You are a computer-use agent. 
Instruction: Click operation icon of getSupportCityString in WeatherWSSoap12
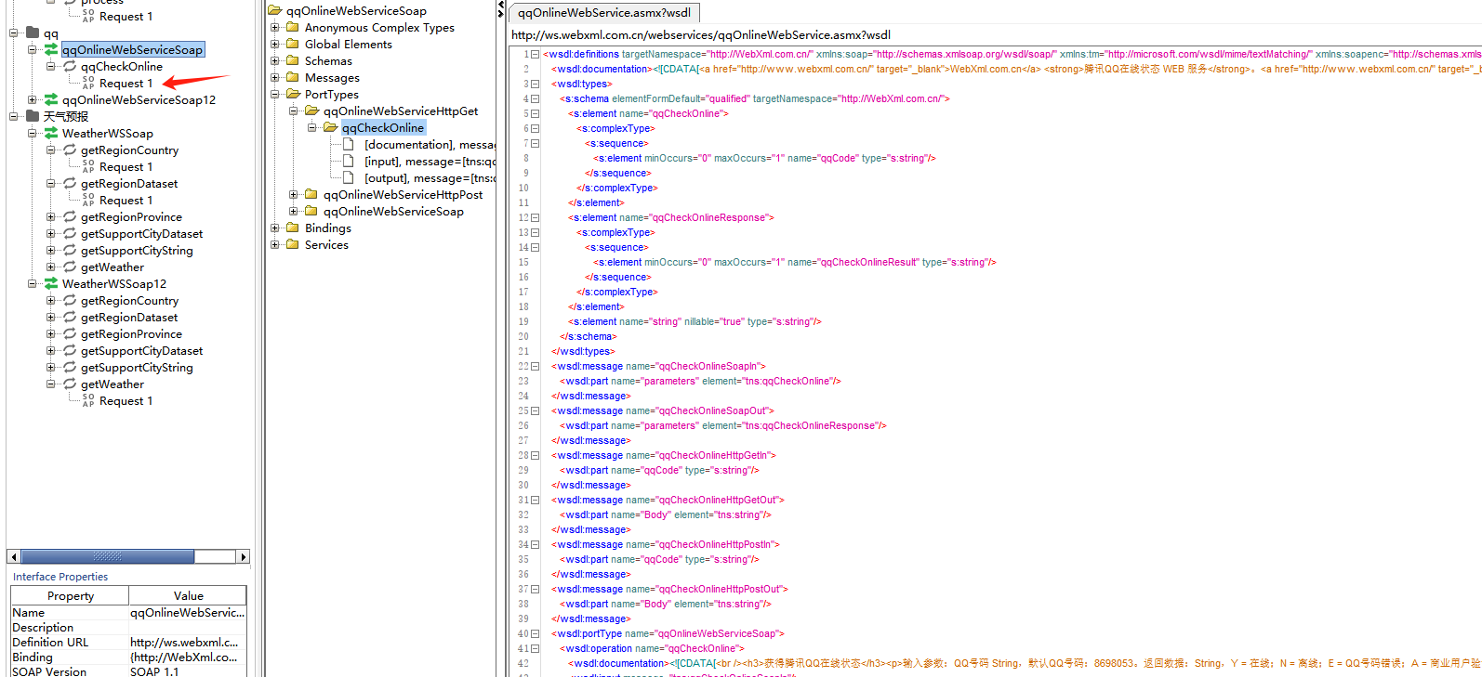click(x=70, y=367)
